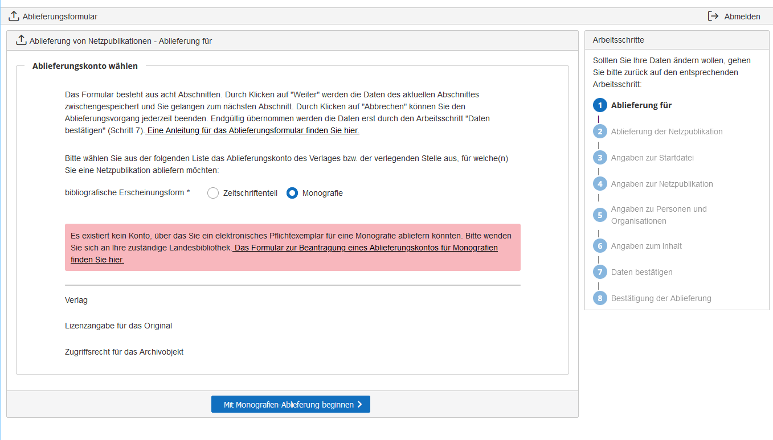773x440 pixels.
Task: Click Mit Monografien-Ablieferung beginnen button
Action: click(291, 404)
